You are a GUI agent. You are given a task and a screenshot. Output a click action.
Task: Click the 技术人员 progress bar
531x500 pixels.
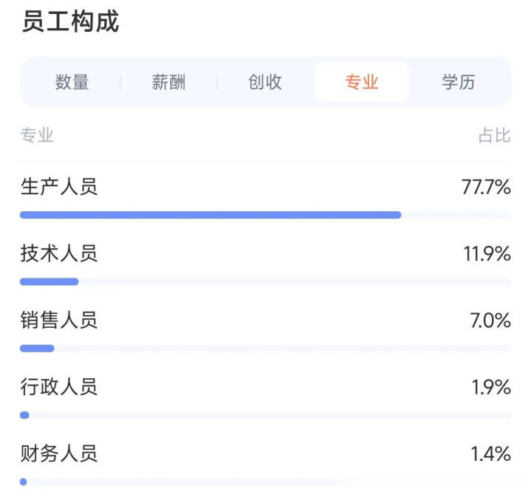(x=49, y=281)
